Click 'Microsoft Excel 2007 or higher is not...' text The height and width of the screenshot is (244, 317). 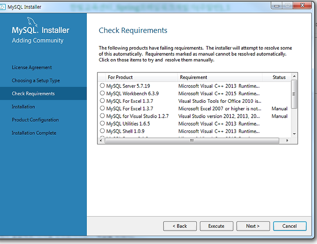point(220,109)
